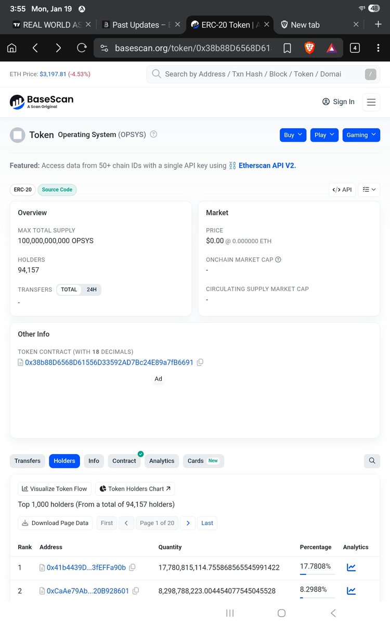Focus the basescan.org address bar URL

pyautogui.click(x=193, y=48)
